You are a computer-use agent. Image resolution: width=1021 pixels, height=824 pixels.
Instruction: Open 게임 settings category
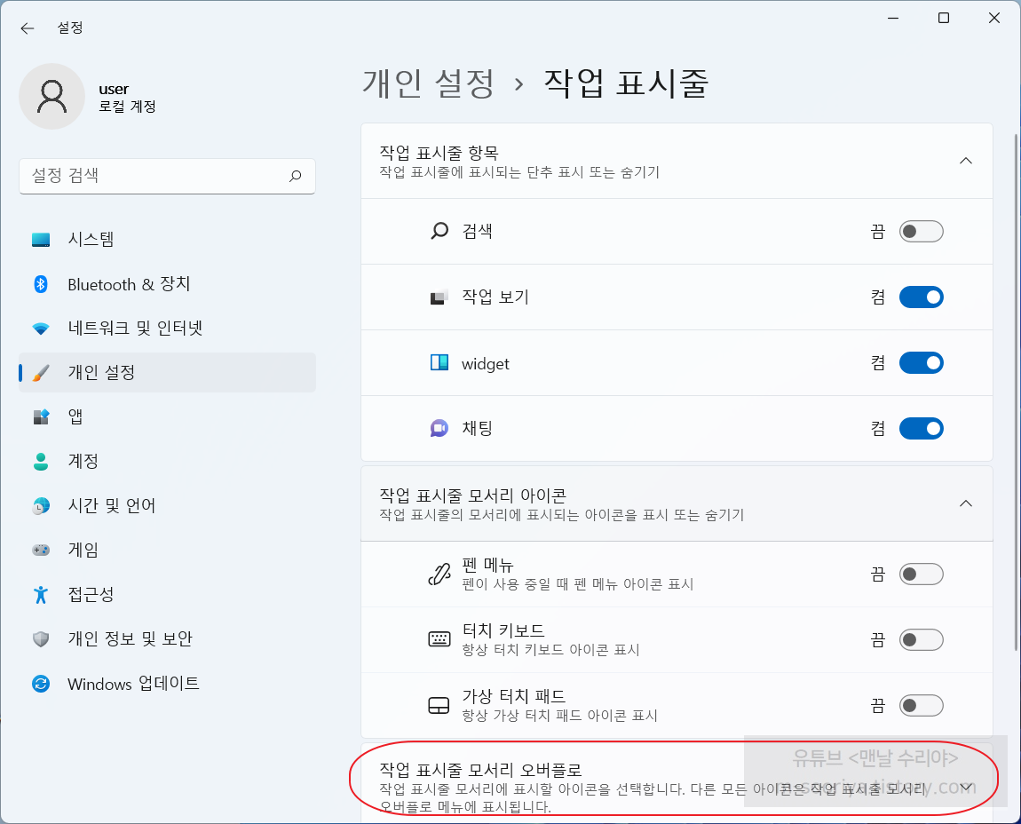[x=167, y=550]
